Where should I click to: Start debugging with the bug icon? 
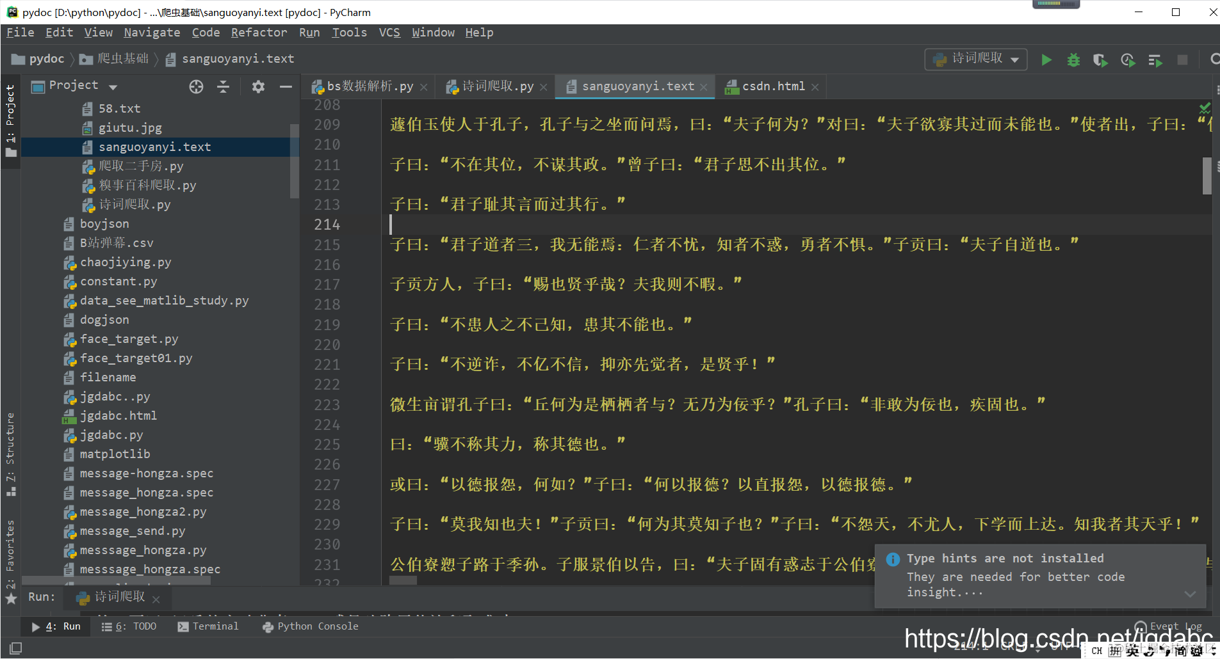coord(1073,60)
